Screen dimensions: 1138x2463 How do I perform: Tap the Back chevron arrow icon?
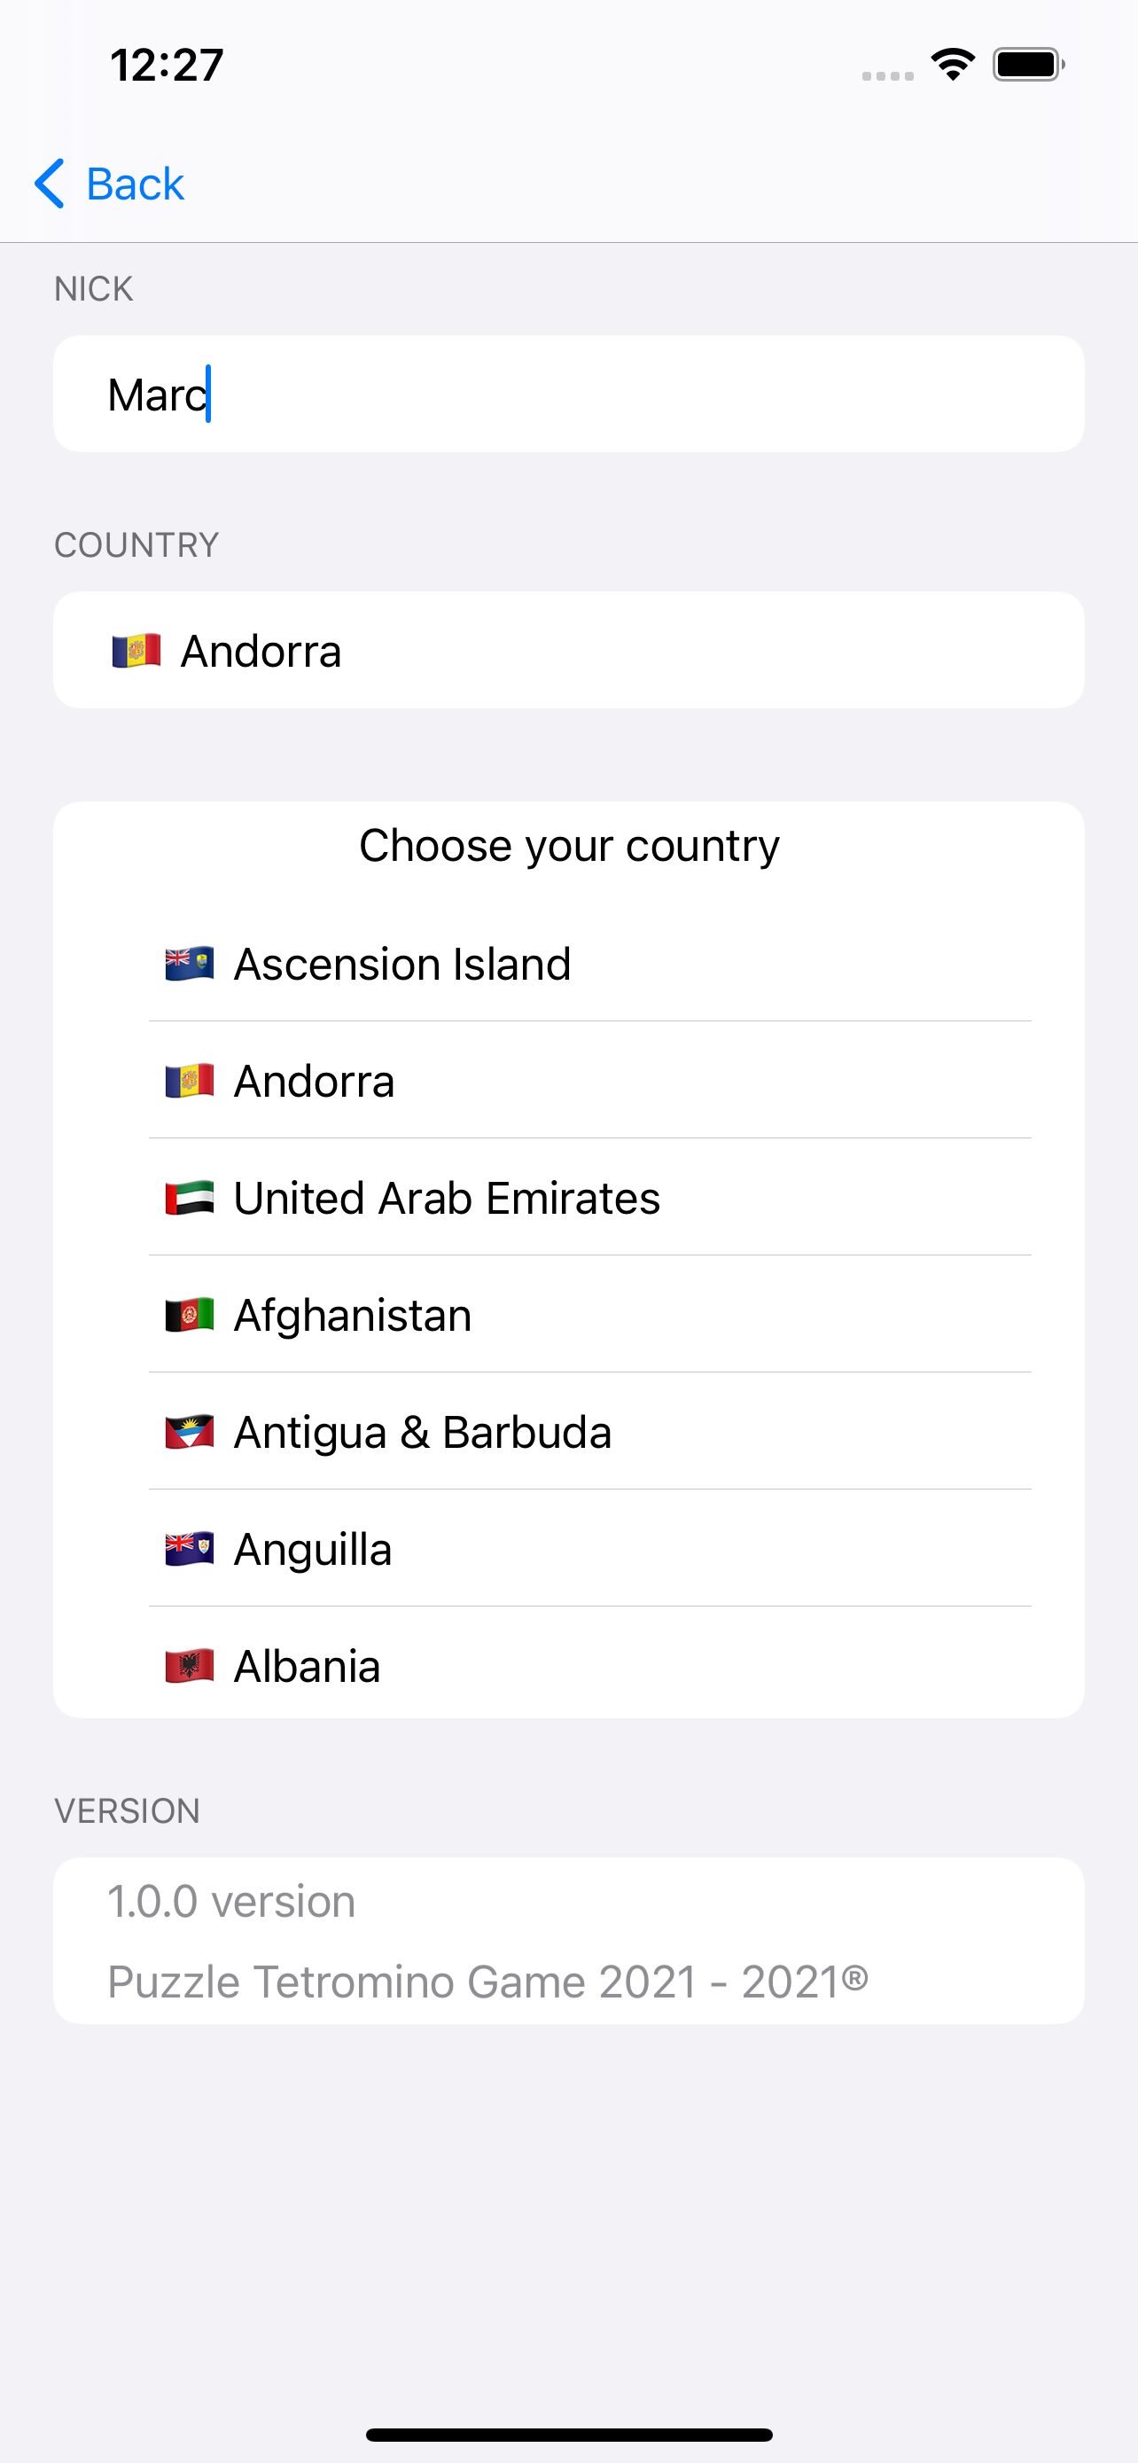[50, 184]
